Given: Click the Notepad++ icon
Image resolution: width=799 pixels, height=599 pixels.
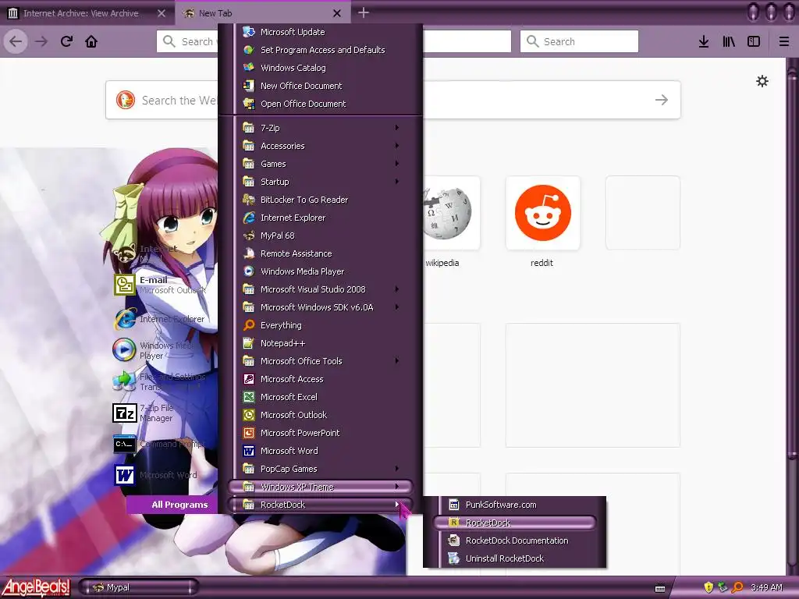Looking at the screenshot, I should pyautogui.click(x=249, y=343).
